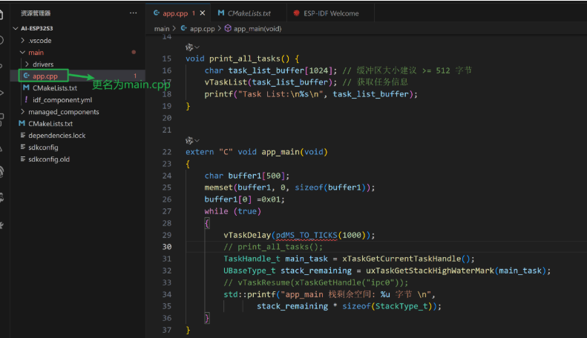This screenshot has width=587, height=338.
Task: Click the ESP-IDF logo icon on Welcome tab
Action: pyautogui.click(x=297, y=13)
